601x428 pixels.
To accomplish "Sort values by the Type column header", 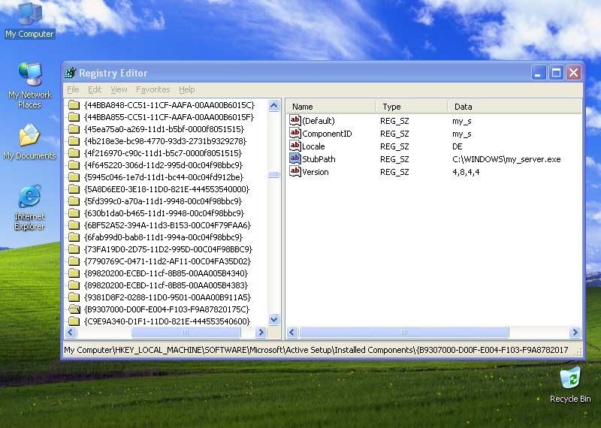I will [x=411, y=107].
